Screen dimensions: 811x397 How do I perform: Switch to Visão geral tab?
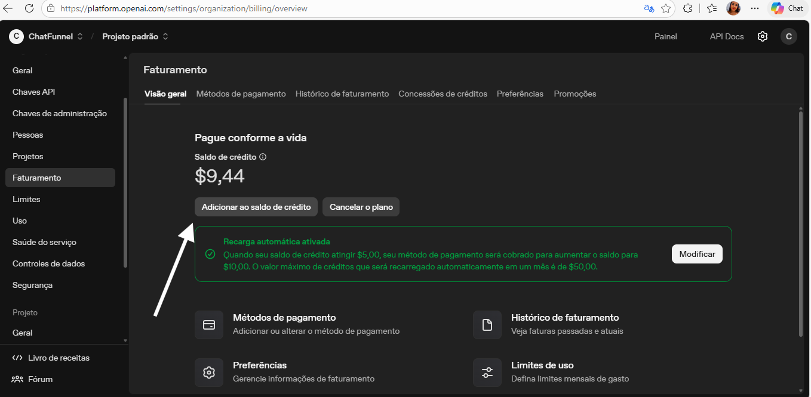tap(165, 94)
